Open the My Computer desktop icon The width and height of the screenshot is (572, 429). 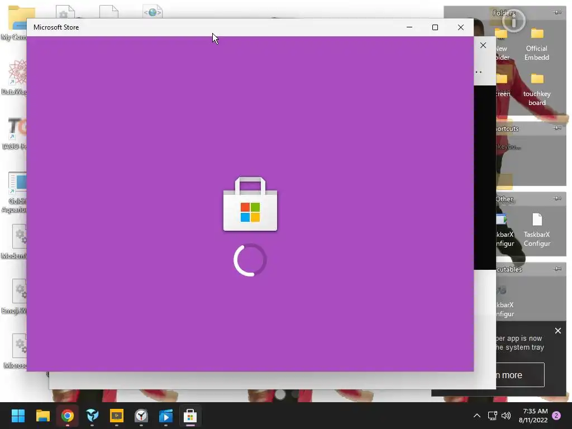(x=15, y=22)
